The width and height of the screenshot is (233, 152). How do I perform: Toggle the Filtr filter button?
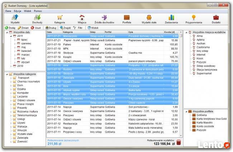click(x=78, y=27)
